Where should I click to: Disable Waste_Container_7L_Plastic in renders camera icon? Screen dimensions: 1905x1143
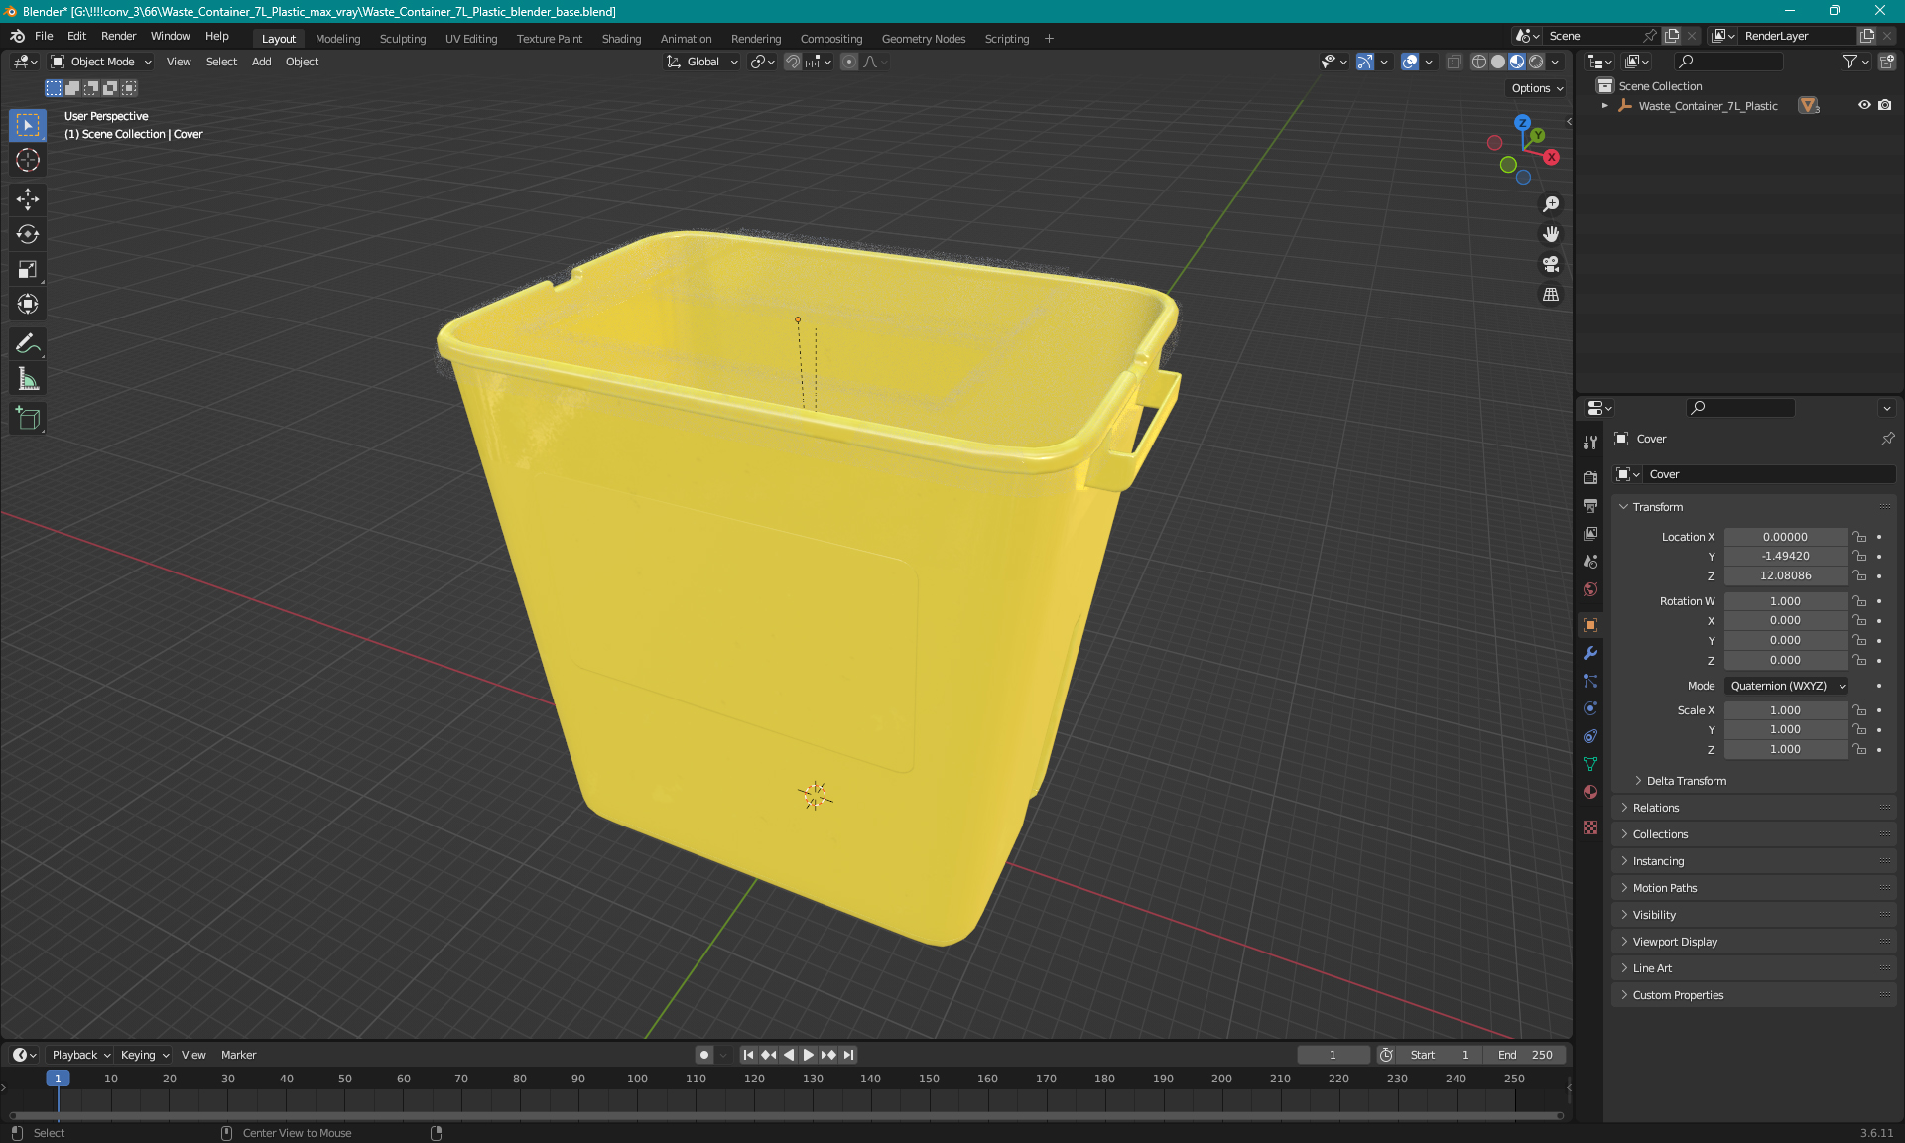click(x=1884, y=105)
